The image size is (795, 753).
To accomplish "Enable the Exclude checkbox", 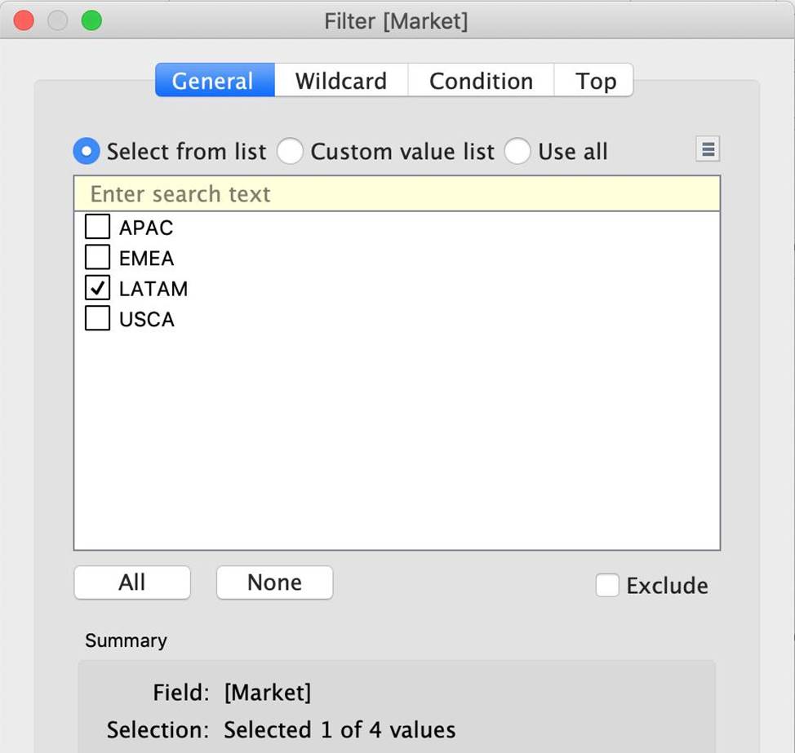I will pos(607,585).
